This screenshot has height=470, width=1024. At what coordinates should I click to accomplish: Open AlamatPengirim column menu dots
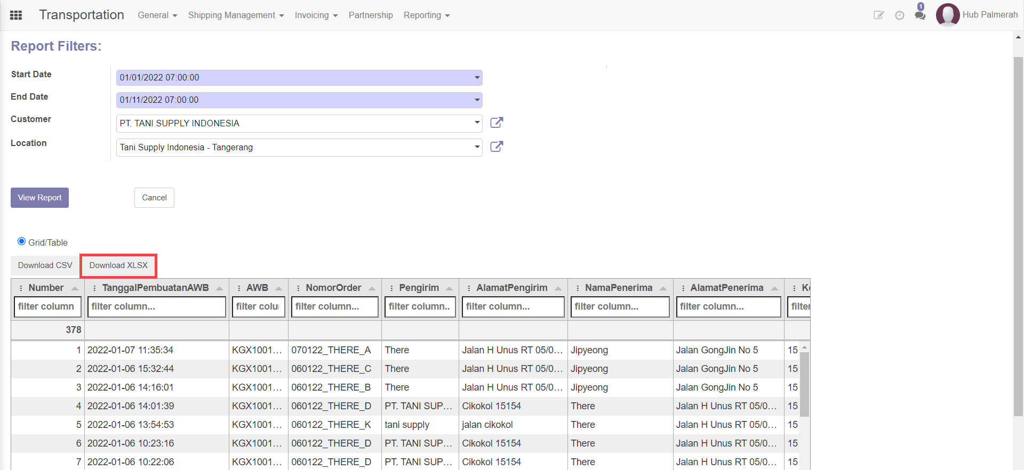click(469, 288)
